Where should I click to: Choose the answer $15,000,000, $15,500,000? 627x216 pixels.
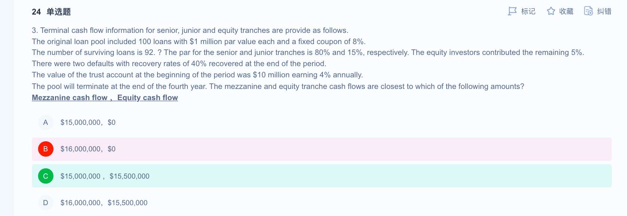pos(105,176)
